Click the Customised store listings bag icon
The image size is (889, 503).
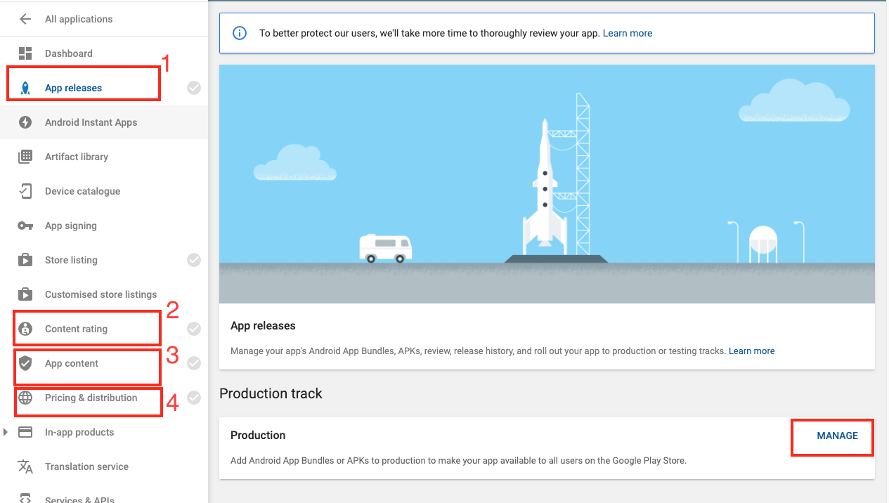25,294
